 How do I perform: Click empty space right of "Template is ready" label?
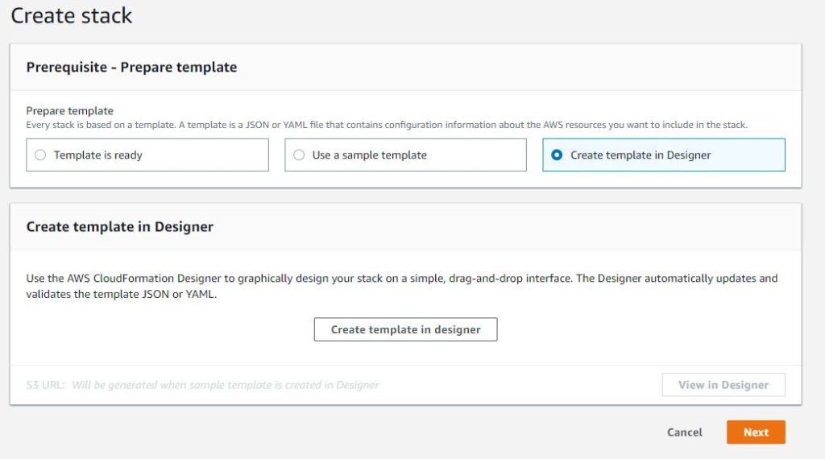209,155
